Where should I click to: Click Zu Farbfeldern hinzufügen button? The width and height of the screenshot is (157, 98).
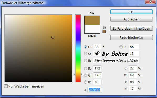pyautogui.click(x=132, y=28)
